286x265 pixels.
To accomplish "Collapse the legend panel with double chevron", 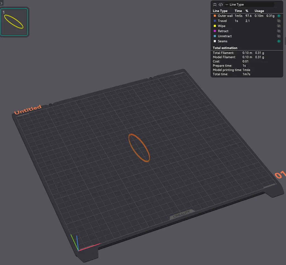I will pos(215,4).
